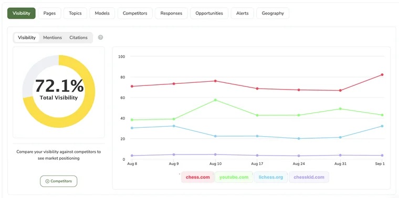Click chess.com data point at Aug 8

132,86
